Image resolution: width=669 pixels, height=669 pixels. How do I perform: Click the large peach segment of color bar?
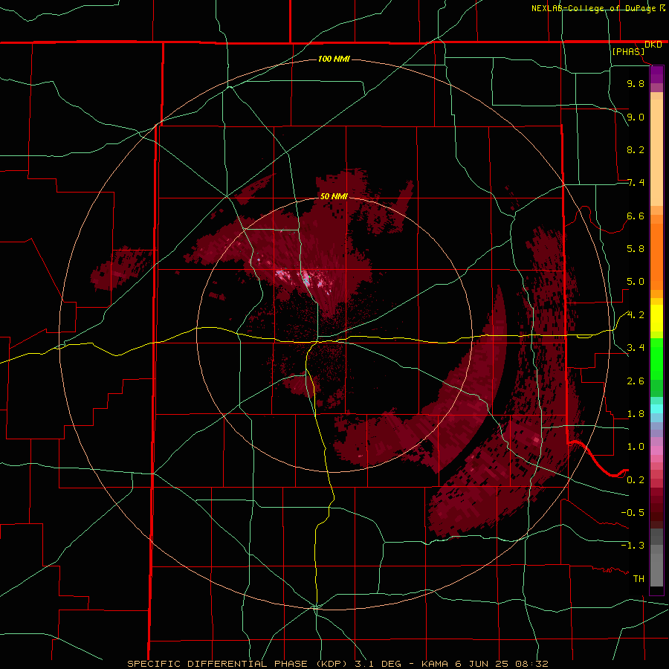coord(656,152)
